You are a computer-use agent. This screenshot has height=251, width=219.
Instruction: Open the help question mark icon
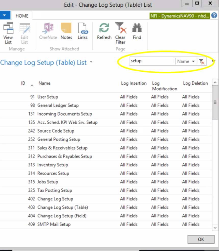pos(214,16)
